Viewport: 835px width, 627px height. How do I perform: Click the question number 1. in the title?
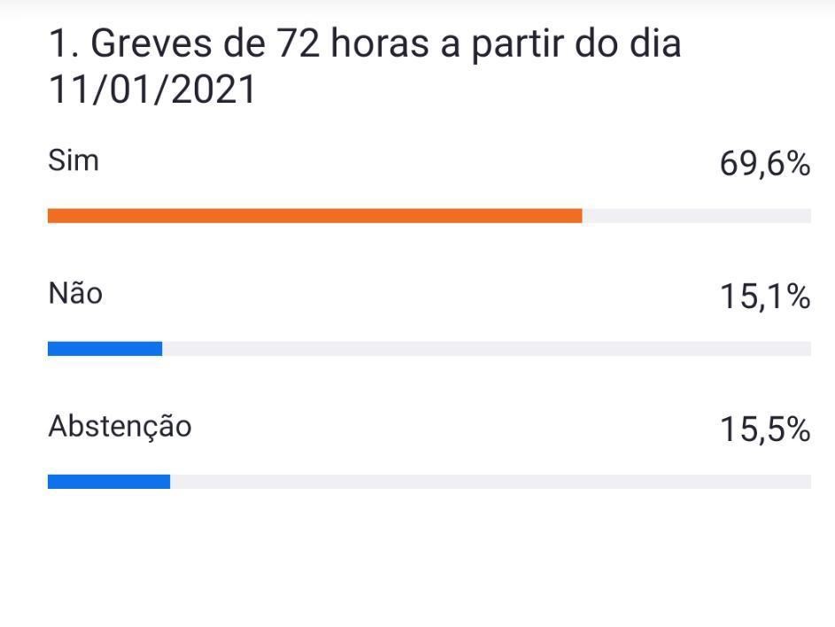(x=64, y=44)
